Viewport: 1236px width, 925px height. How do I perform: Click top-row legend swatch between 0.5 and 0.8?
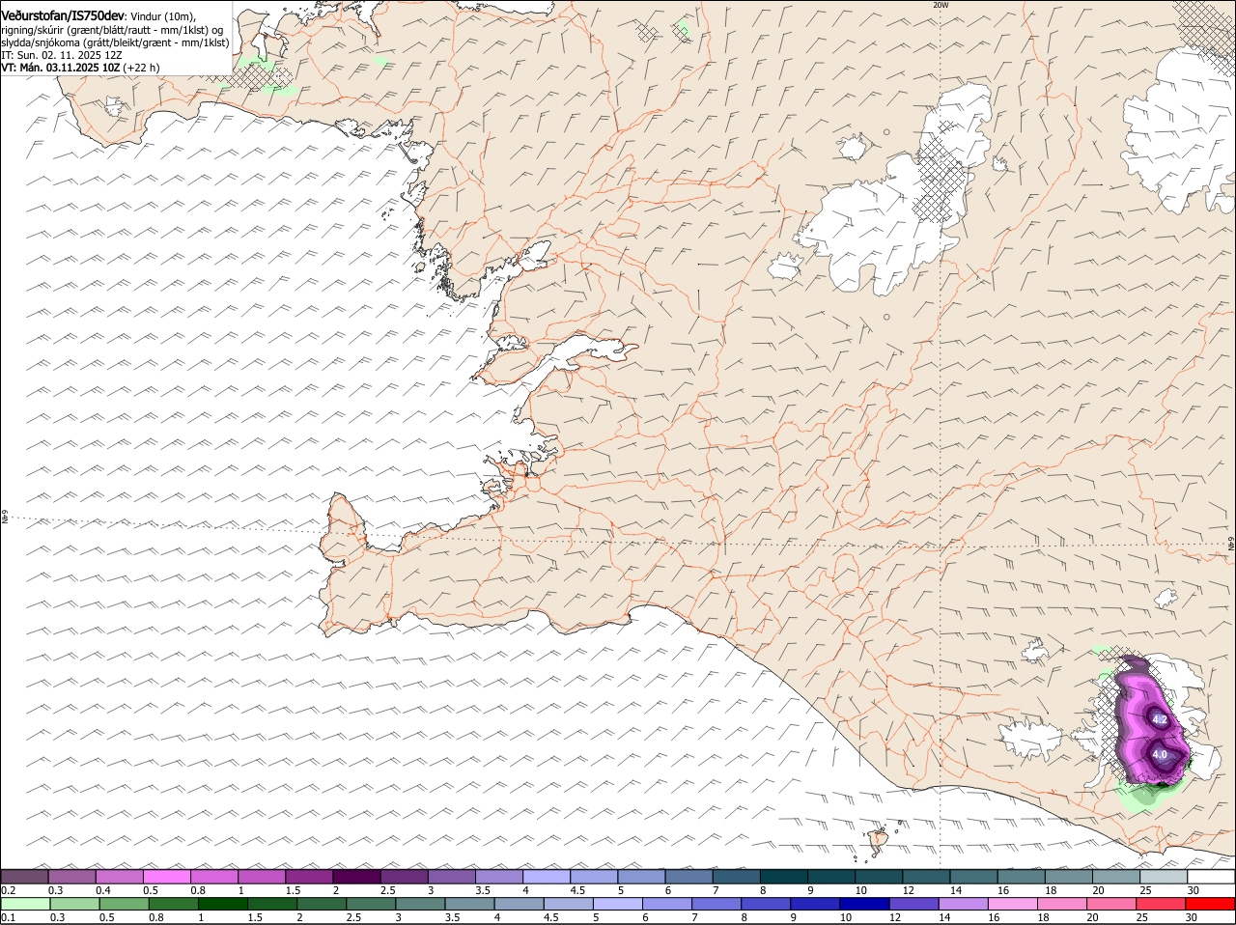click(167, 876)
